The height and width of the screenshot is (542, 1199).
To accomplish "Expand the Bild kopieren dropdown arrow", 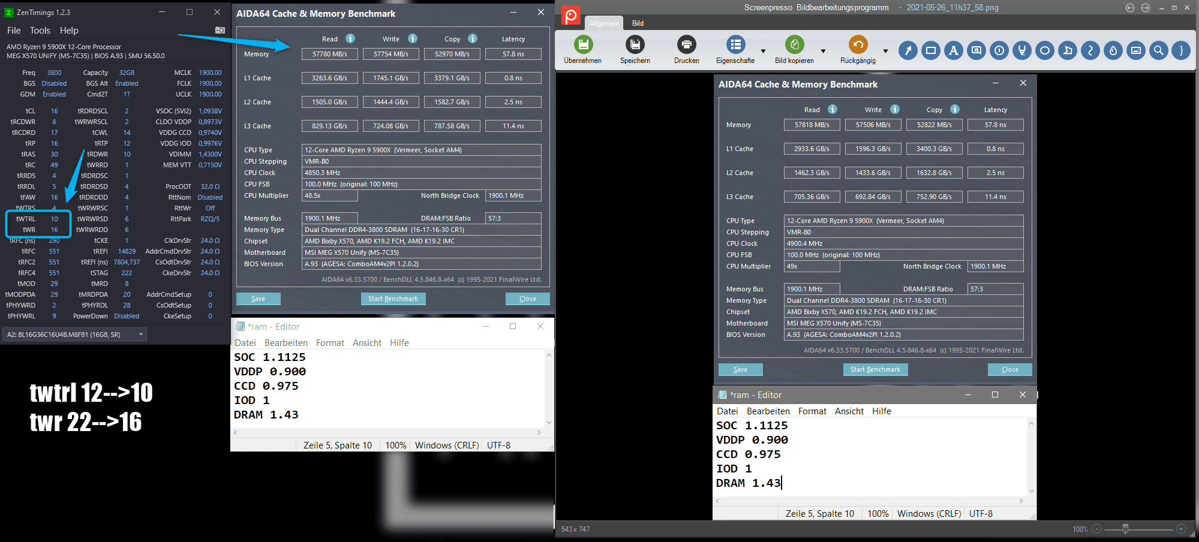I will pos(823,51).
